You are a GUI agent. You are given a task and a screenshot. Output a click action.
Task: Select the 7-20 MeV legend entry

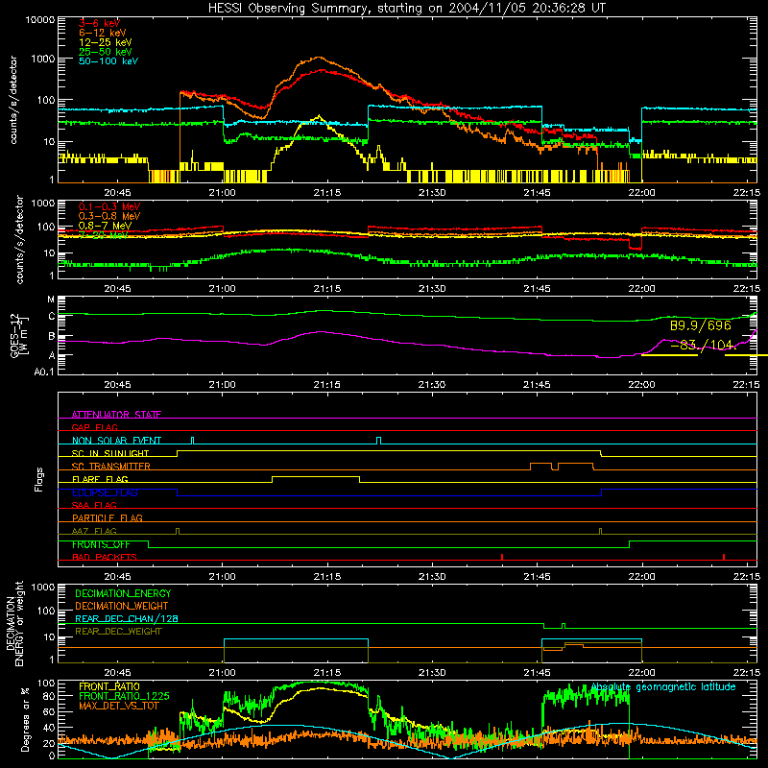pos(104,235)
